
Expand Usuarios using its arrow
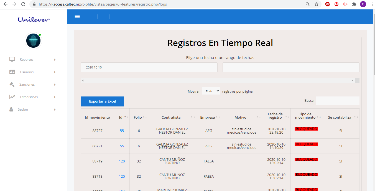55,72
